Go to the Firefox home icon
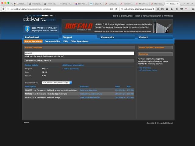The width and height of the screenshot is (195, 146). (177, 9)
